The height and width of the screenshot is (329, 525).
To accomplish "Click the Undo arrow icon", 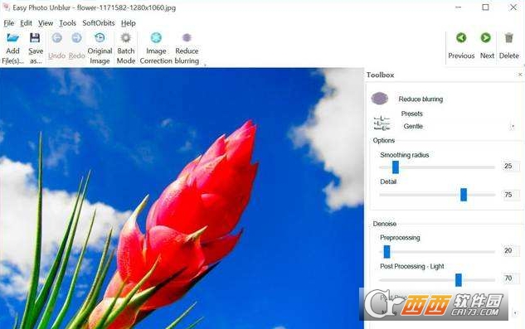I will (x=57, y=38).
